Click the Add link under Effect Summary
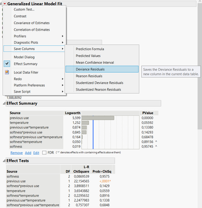The image size is (202, 208). click(28, 153)
